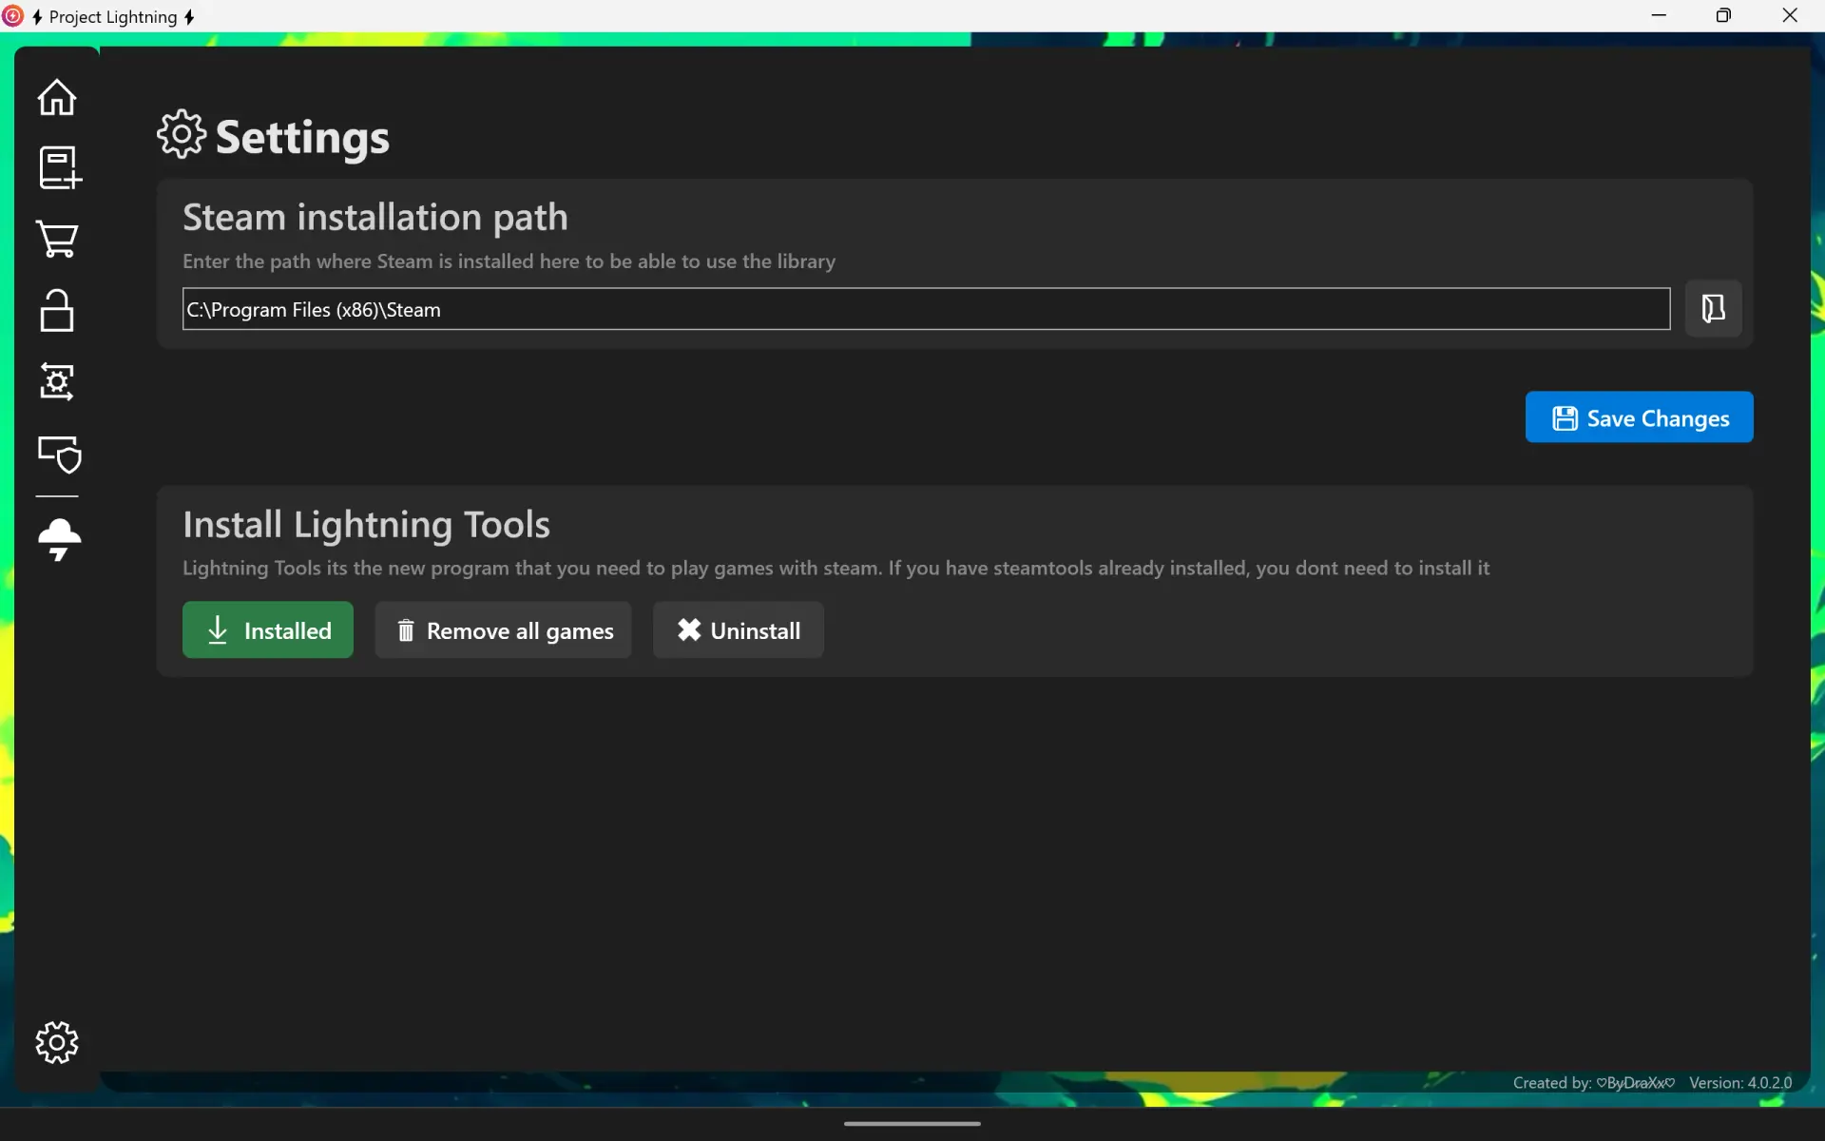
Task: Click the Lightning Tools description text
Action: point(836,569)
